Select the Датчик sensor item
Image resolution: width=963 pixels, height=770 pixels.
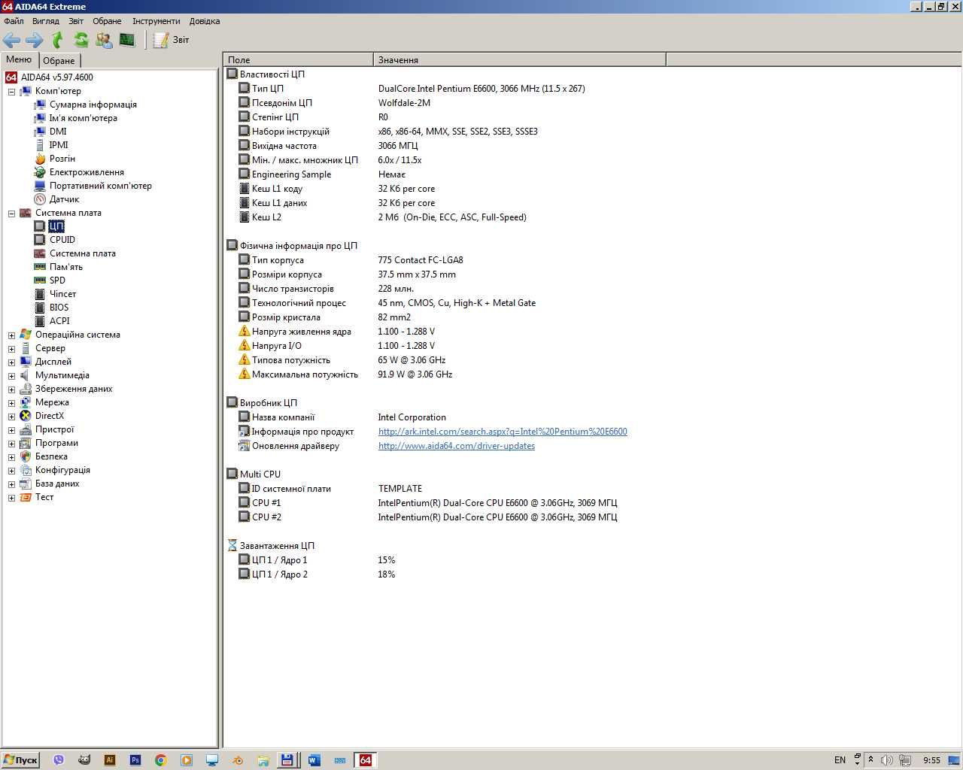pos(64,199)
